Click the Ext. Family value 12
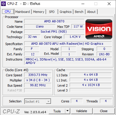 32,54
